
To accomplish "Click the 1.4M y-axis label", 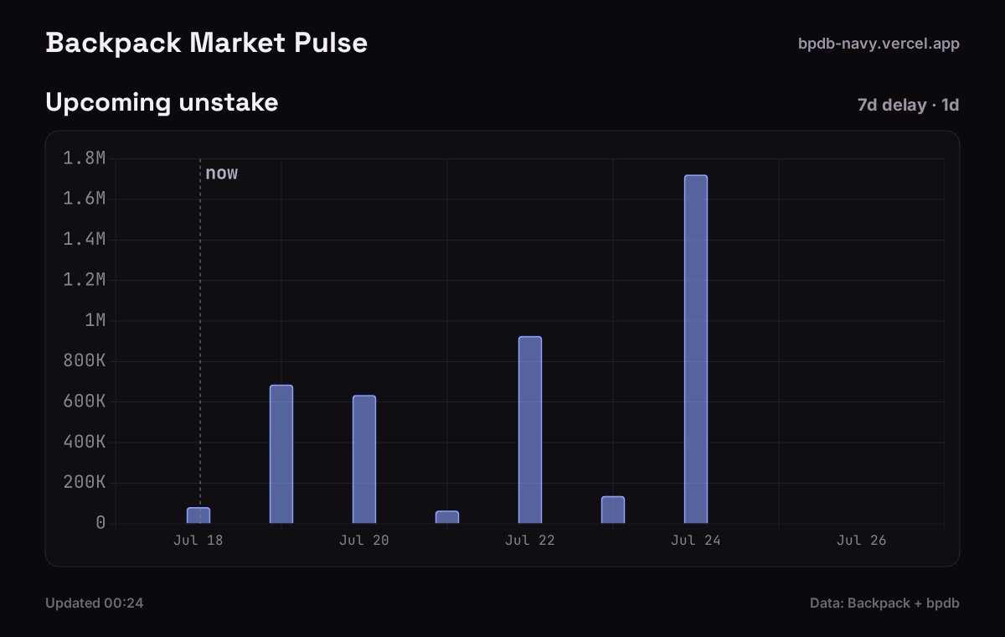I will click(85, 240).
